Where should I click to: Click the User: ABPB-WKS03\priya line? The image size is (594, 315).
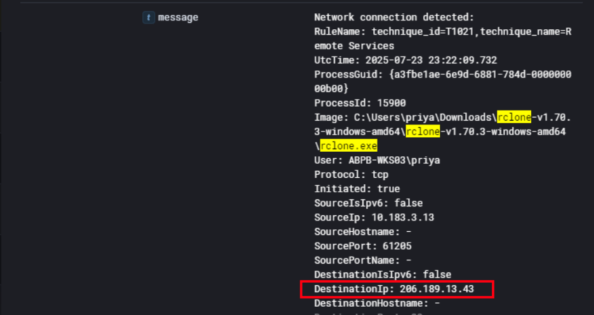(x=377, y=160)
